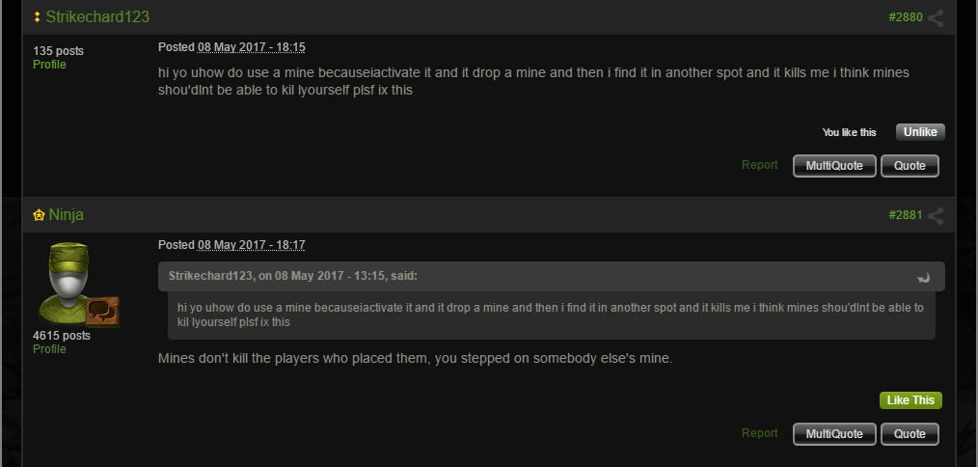View Profile under 4615 posts

(49, 349)
